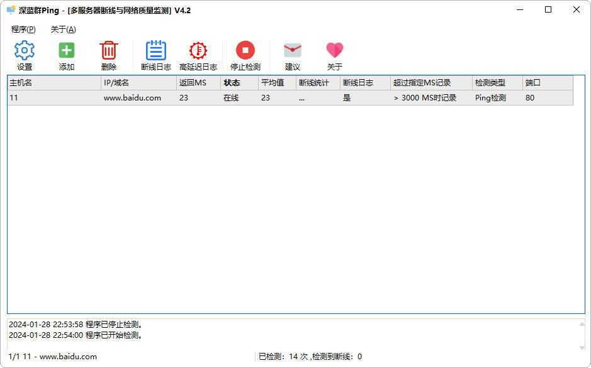The image size is (591, 368).
Task: Click the 停止检测 stop detection icon
Action: click(245, 50)
